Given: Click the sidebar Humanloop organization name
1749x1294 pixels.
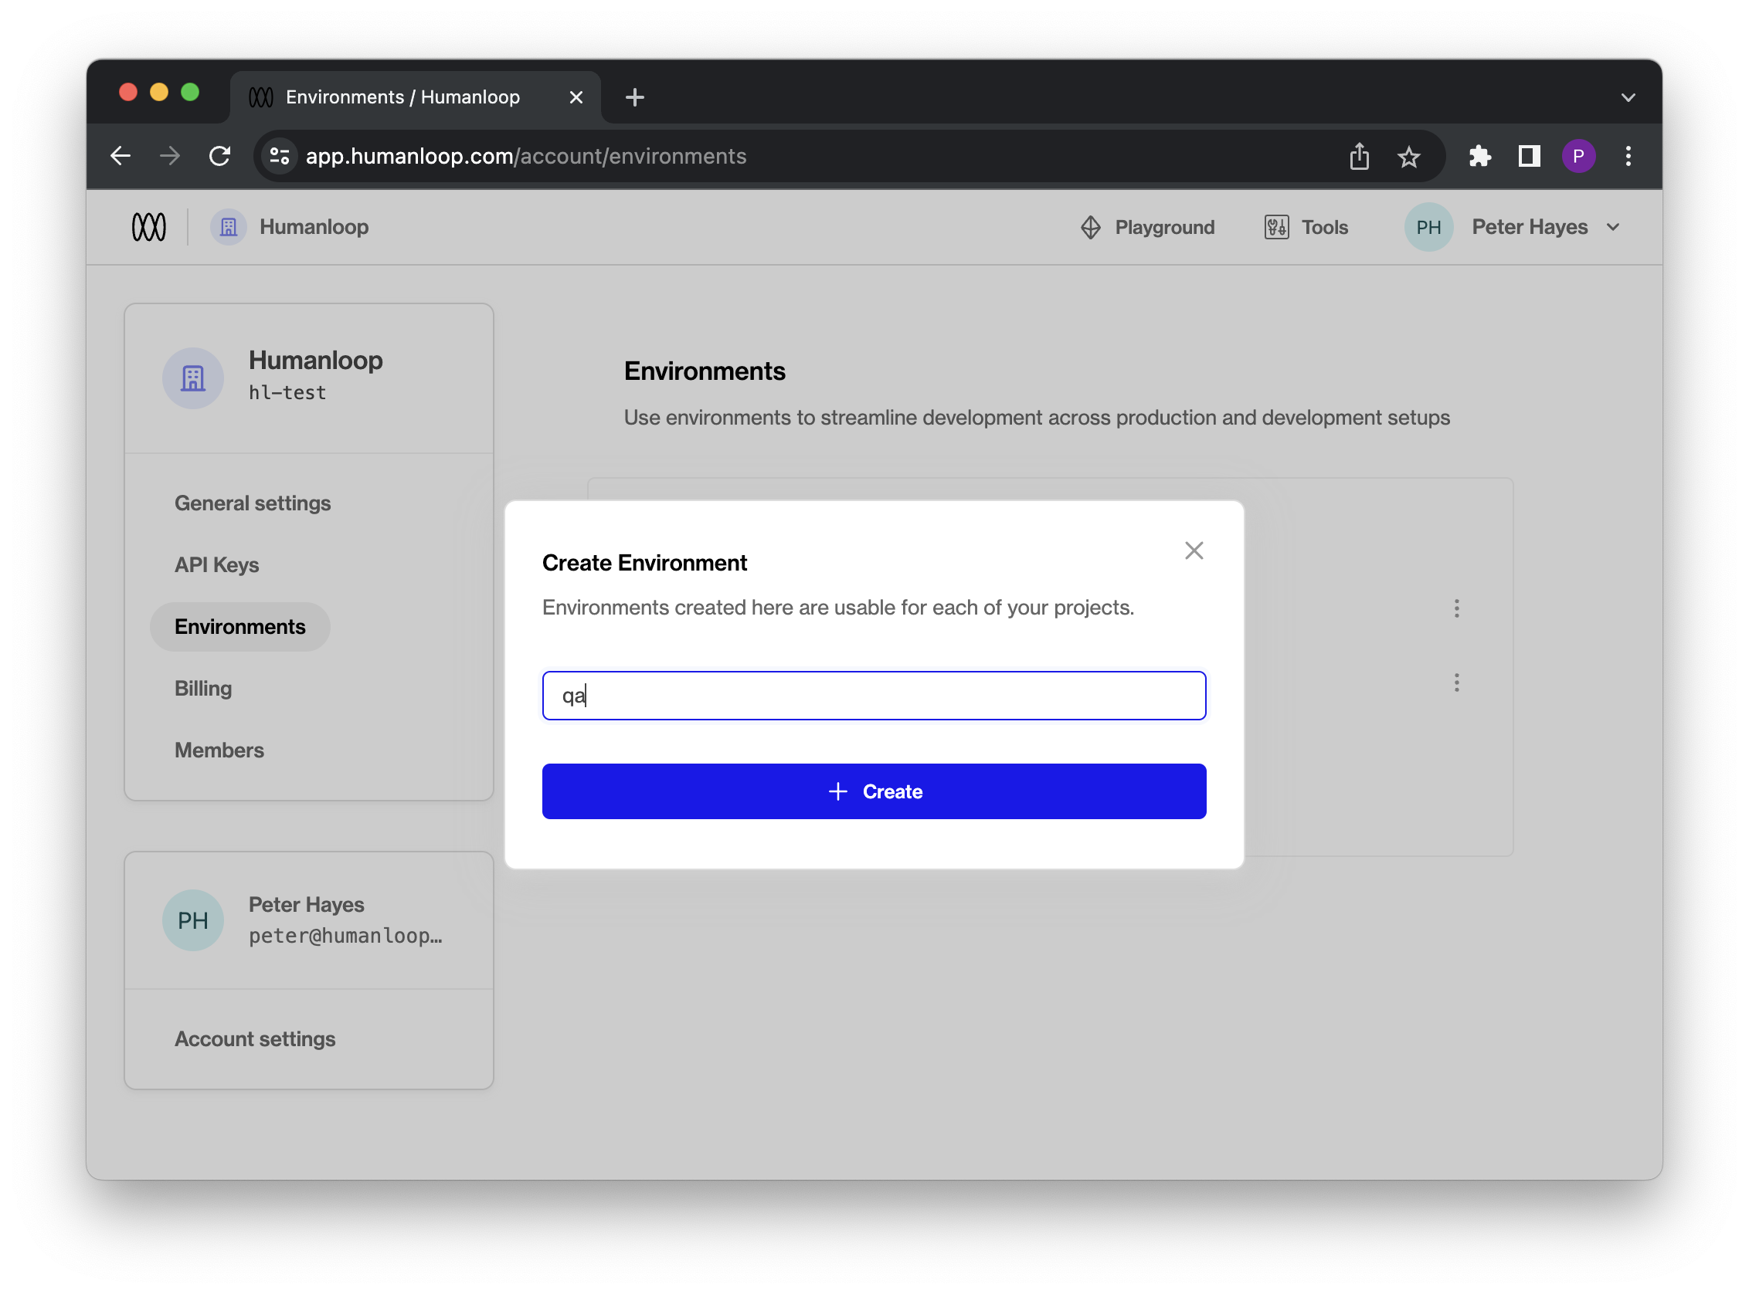Looking at the screenshot, I should coord(315,361).
